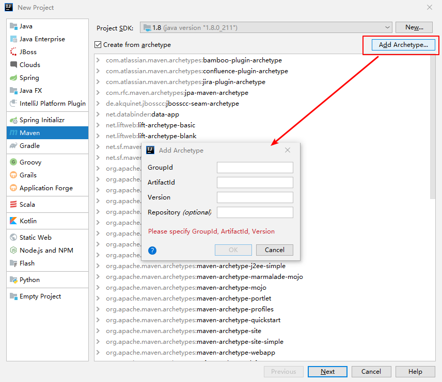Image resolution: width=442 pixels, height=382 pixels.
Task: Click the Spring leaf icon in sidebar
Action: [14, 78]
